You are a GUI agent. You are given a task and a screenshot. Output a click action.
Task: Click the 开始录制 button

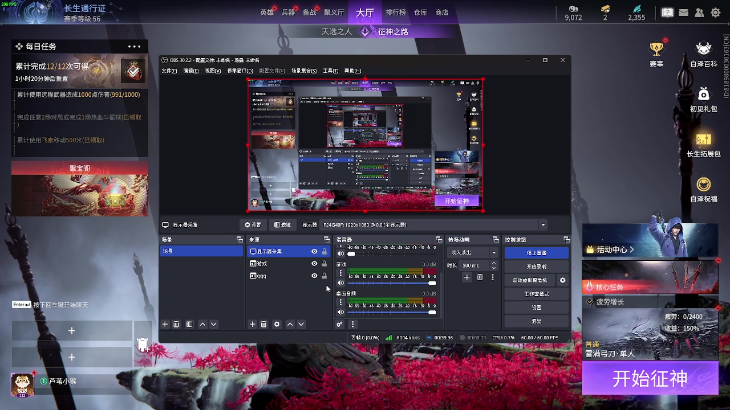[536, 266]
